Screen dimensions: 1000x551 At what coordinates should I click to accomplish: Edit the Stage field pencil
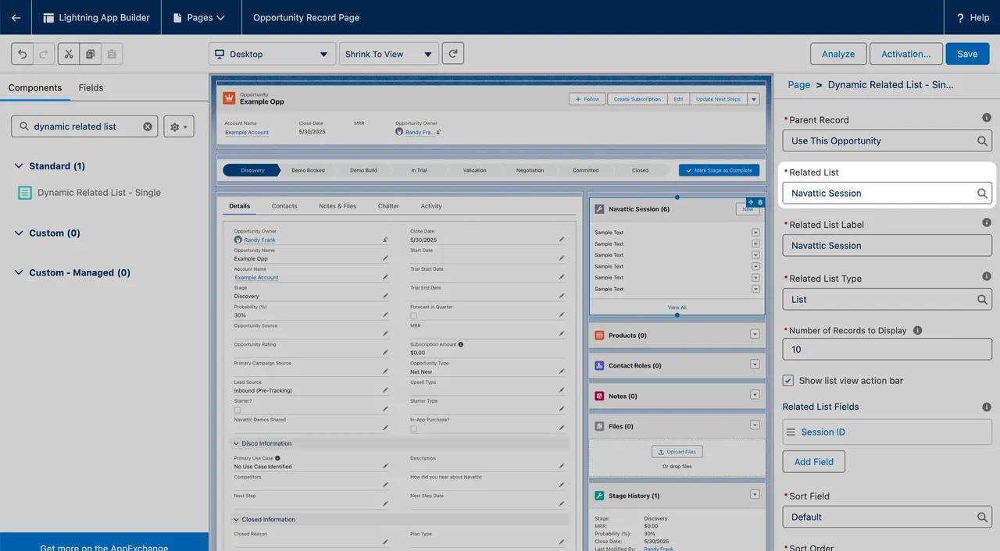(x=385, y=296)
